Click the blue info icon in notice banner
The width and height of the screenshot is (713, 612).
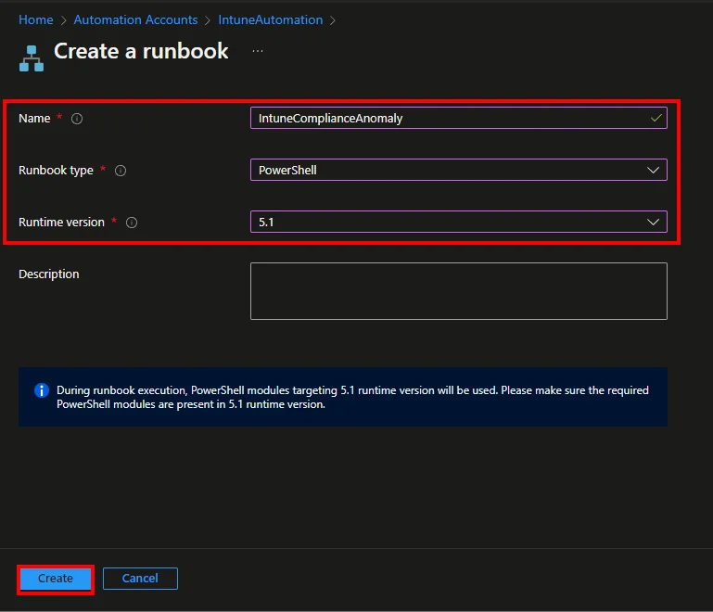coord(42,390)
